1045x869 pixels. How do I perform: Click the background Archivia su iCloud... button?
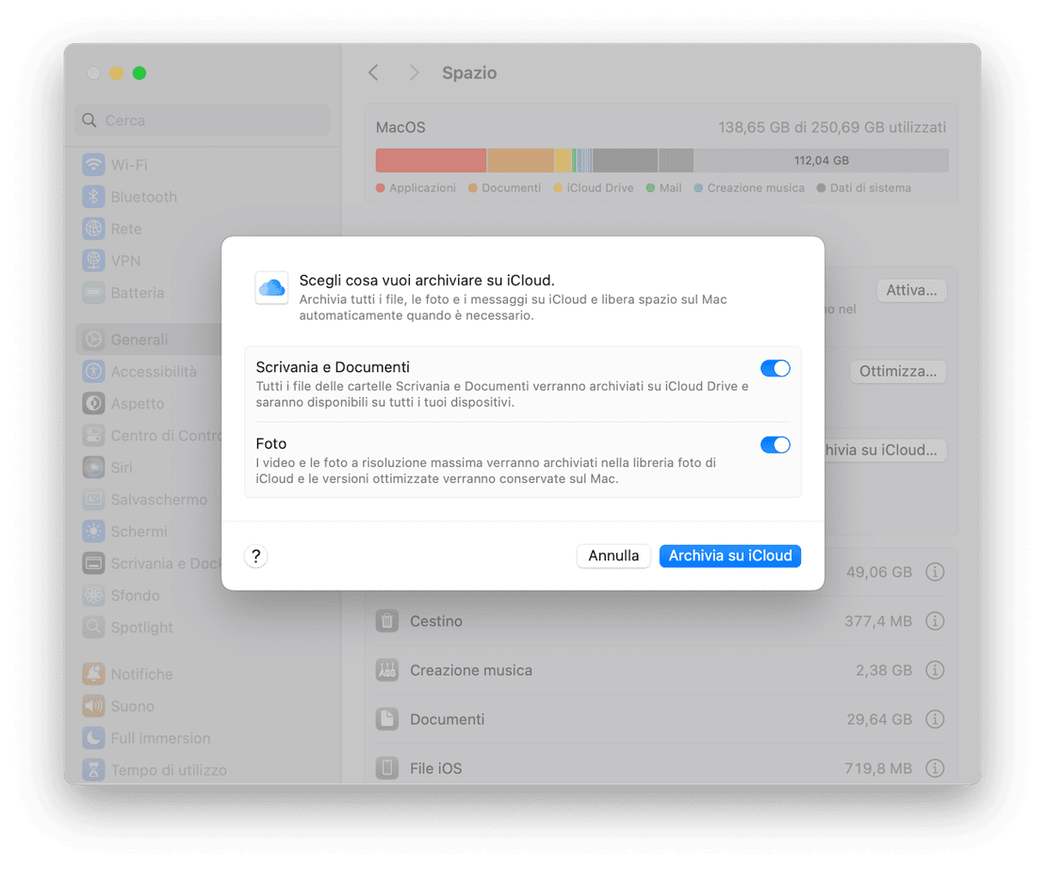point(885,450)
